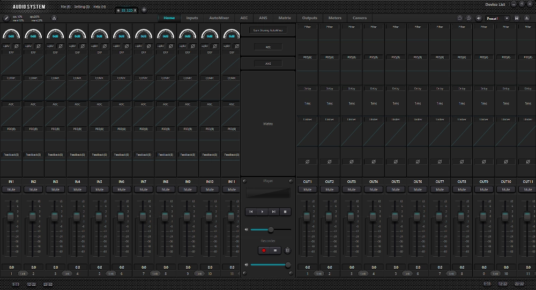Open the recorder file icon beside stop
The width and height of the screenshot is (536, 290).
pos(287,250)
